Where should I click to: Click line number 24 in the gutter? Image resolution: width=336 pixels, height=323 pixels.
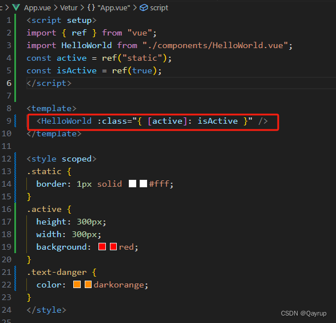tap(6, 310)
